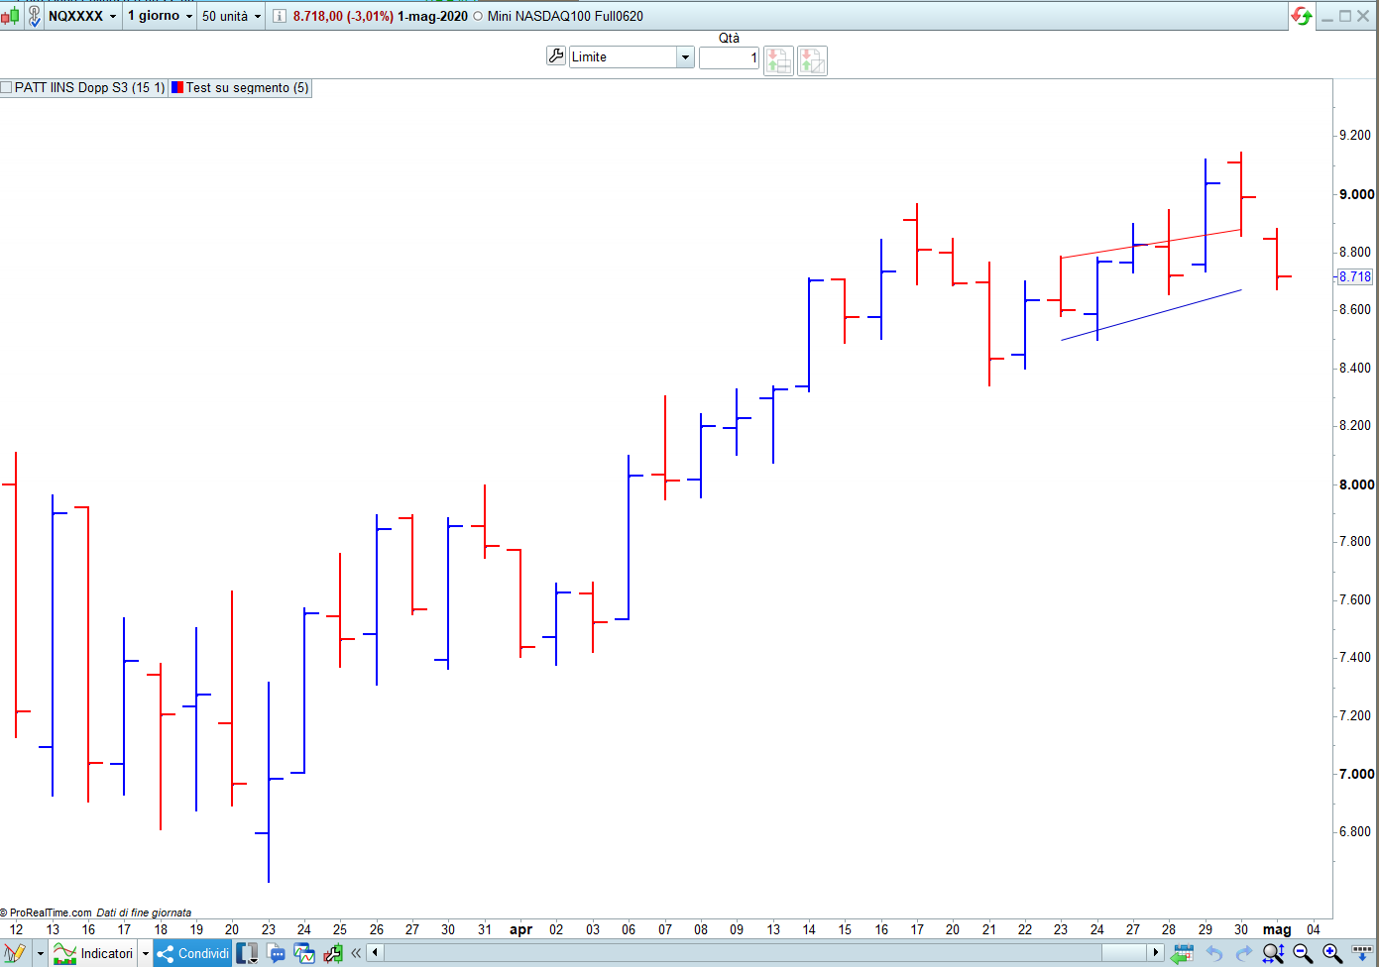Screen dimensions: 1379x967
Task: Open the chat comments icon
Action: pos(277,953)
